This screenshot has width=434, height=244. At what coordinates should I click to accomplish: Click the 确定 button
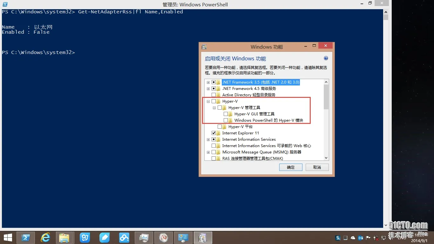click(291, 167)
